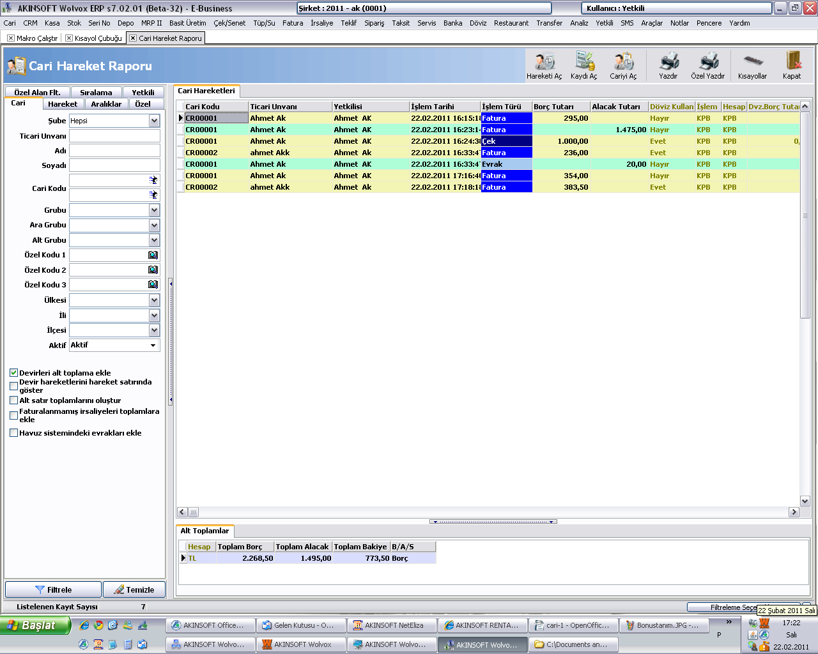Enable Havuz sistemindeki evrakları ekle checkbox
This screenshot has width=818, height=654.
point(13,432)
